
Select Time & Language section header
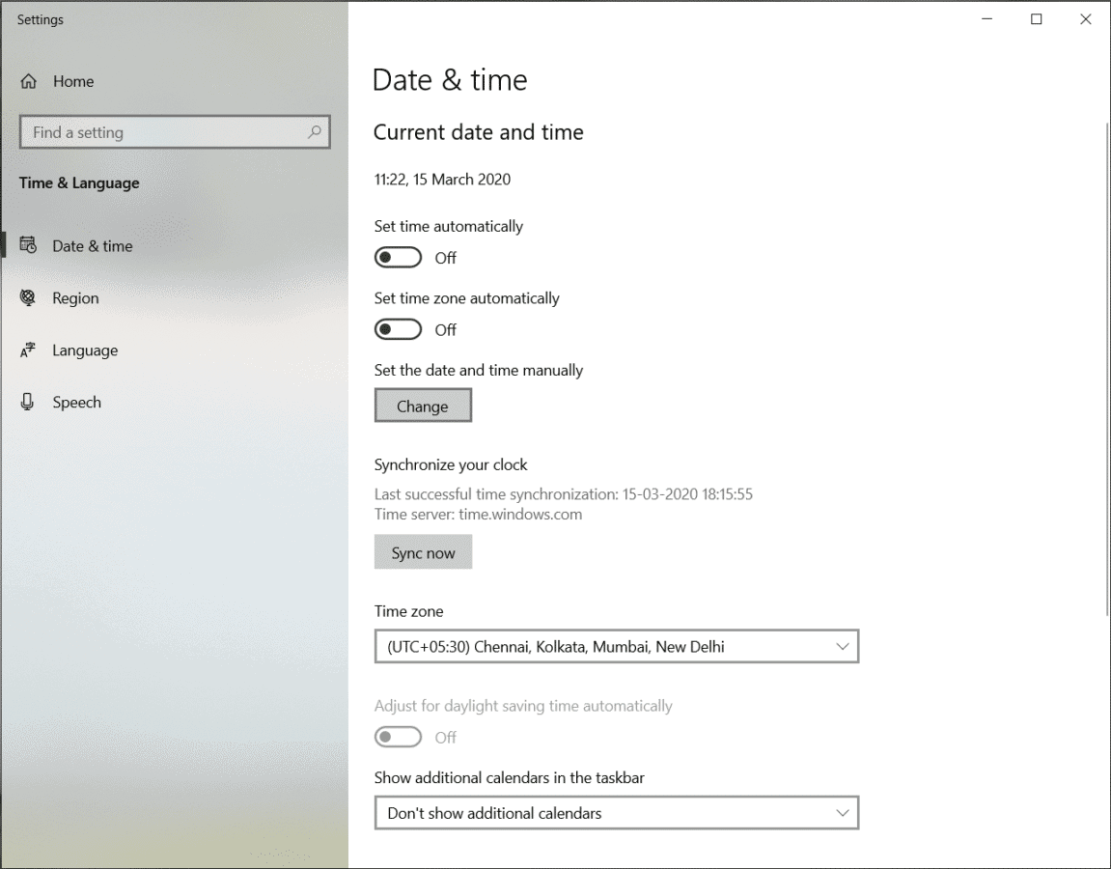79,182
